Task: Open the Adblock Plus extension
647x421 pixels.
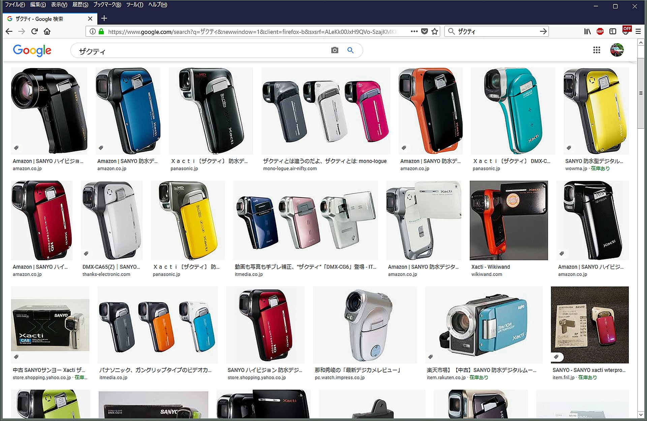Action: point(600,31)
